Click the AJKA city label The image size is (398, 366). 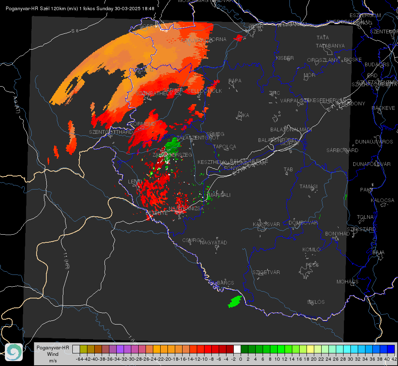243,115
